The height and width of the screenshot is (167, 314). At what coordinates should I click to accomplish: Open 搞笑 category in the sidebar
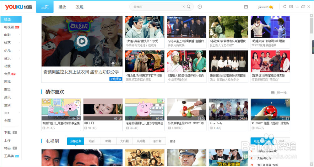coord(8,90)
